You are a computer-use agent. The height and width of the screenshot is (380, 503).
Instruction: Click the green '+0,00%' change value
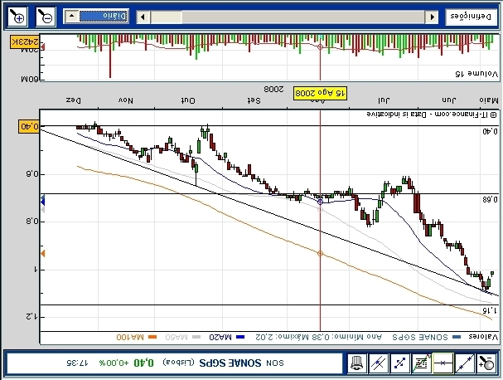[114, 363]
